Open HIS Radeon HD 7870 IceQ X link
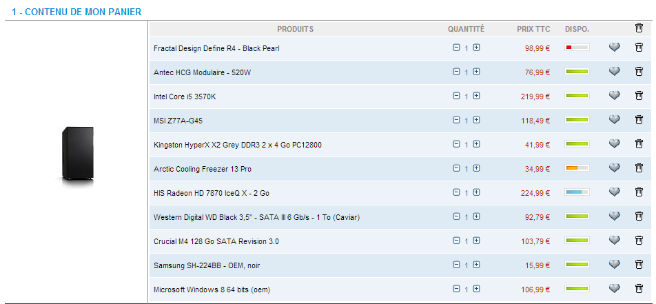This screenshot has width=656, height=304. click(211, 193)
